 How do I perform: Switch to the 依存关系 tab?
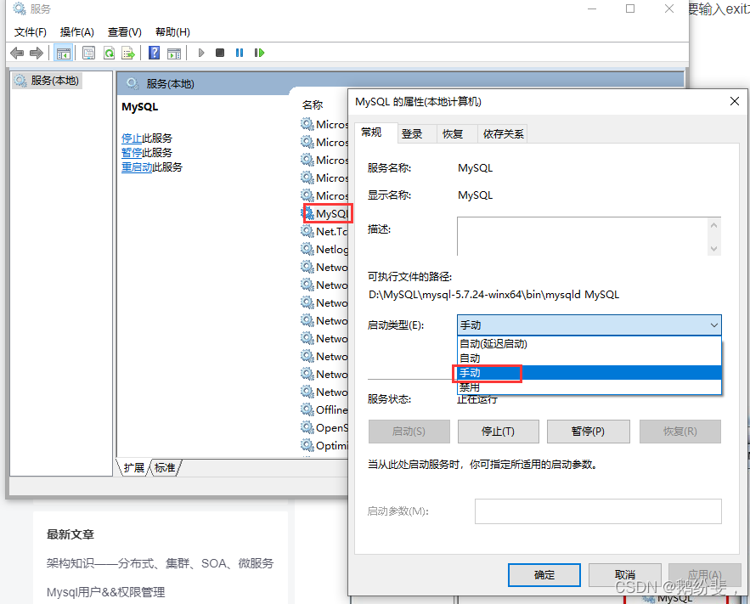click(x=503, y=134)
